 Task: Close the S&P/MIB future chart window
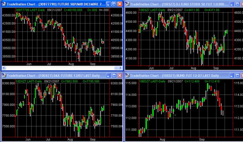pyautogui.click(x=119, y=4)
